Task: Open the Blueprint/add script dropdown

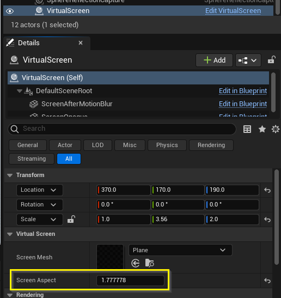Action: click(x=248, y=60)
